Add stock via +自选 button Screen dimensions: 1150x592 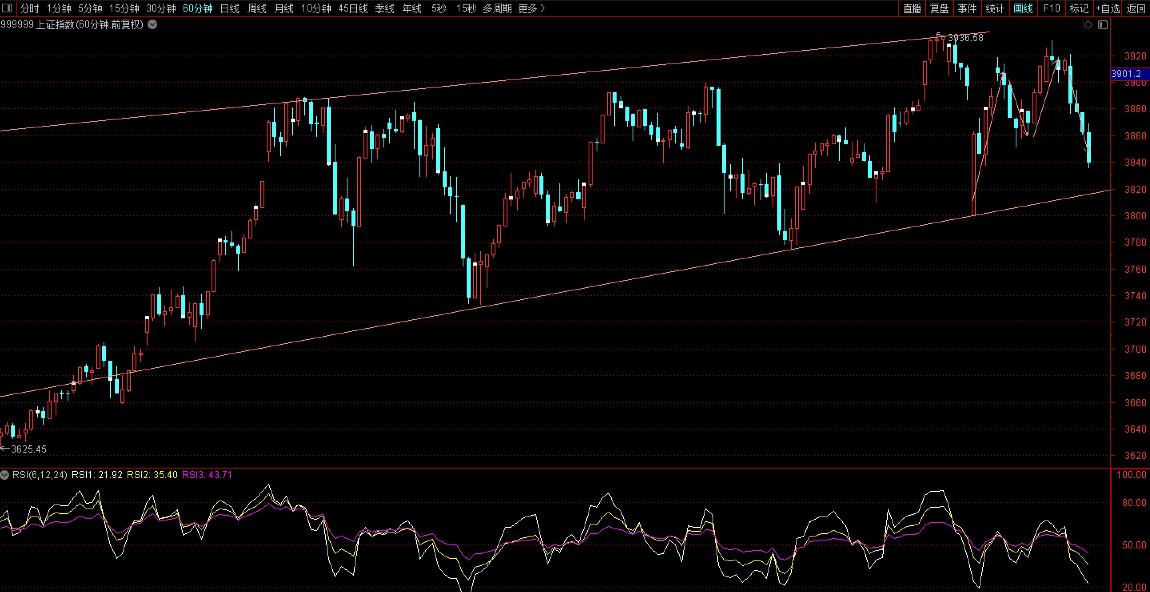pos(1108,8)
